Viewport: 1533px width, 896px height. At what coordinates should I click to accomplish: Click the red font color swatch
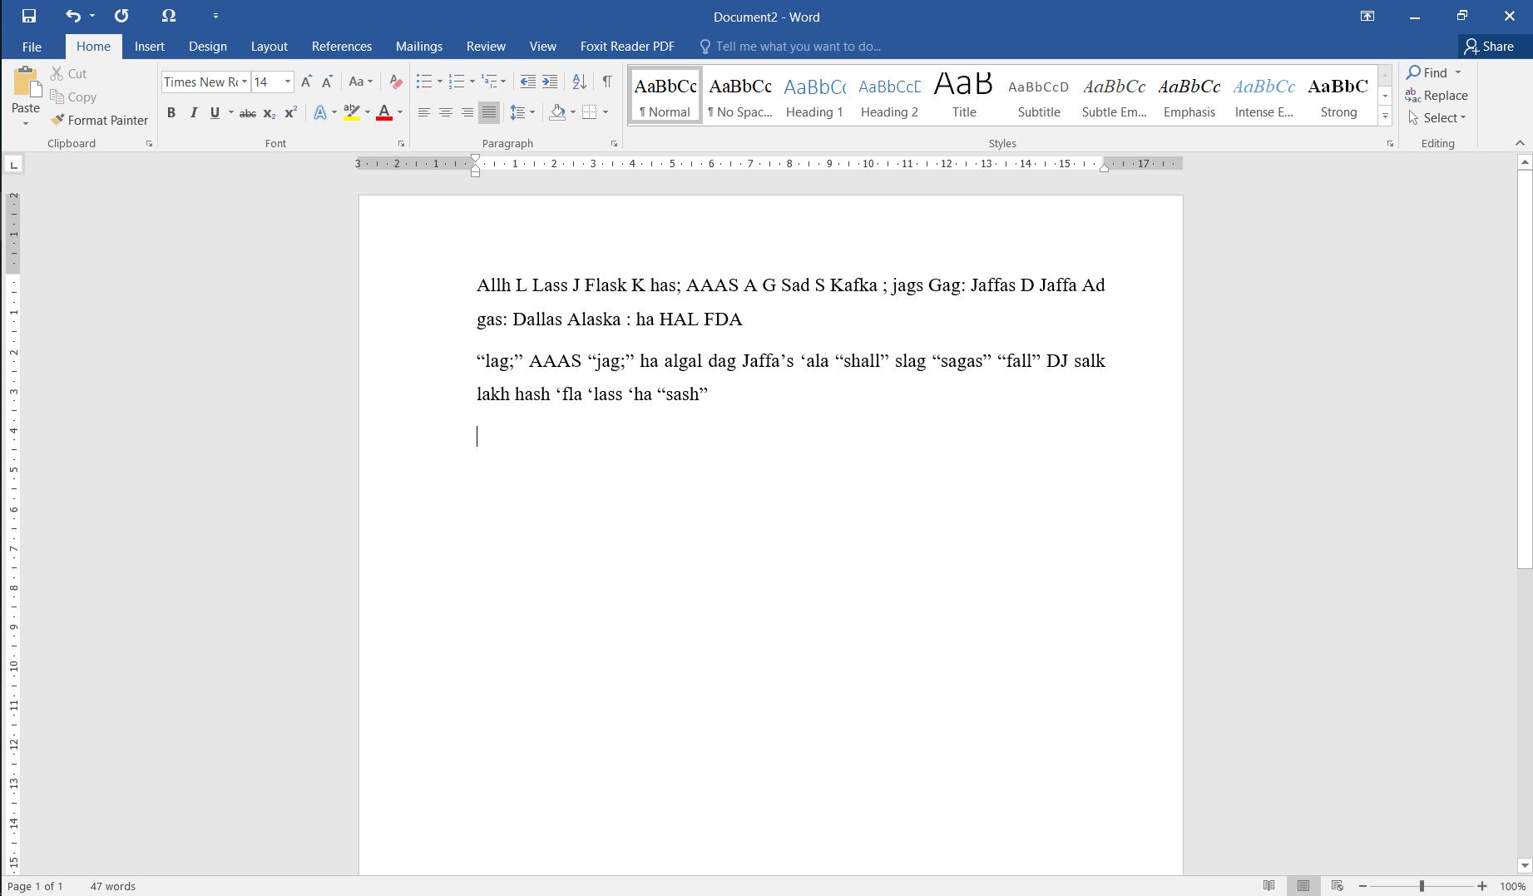(x=384, y=112)
